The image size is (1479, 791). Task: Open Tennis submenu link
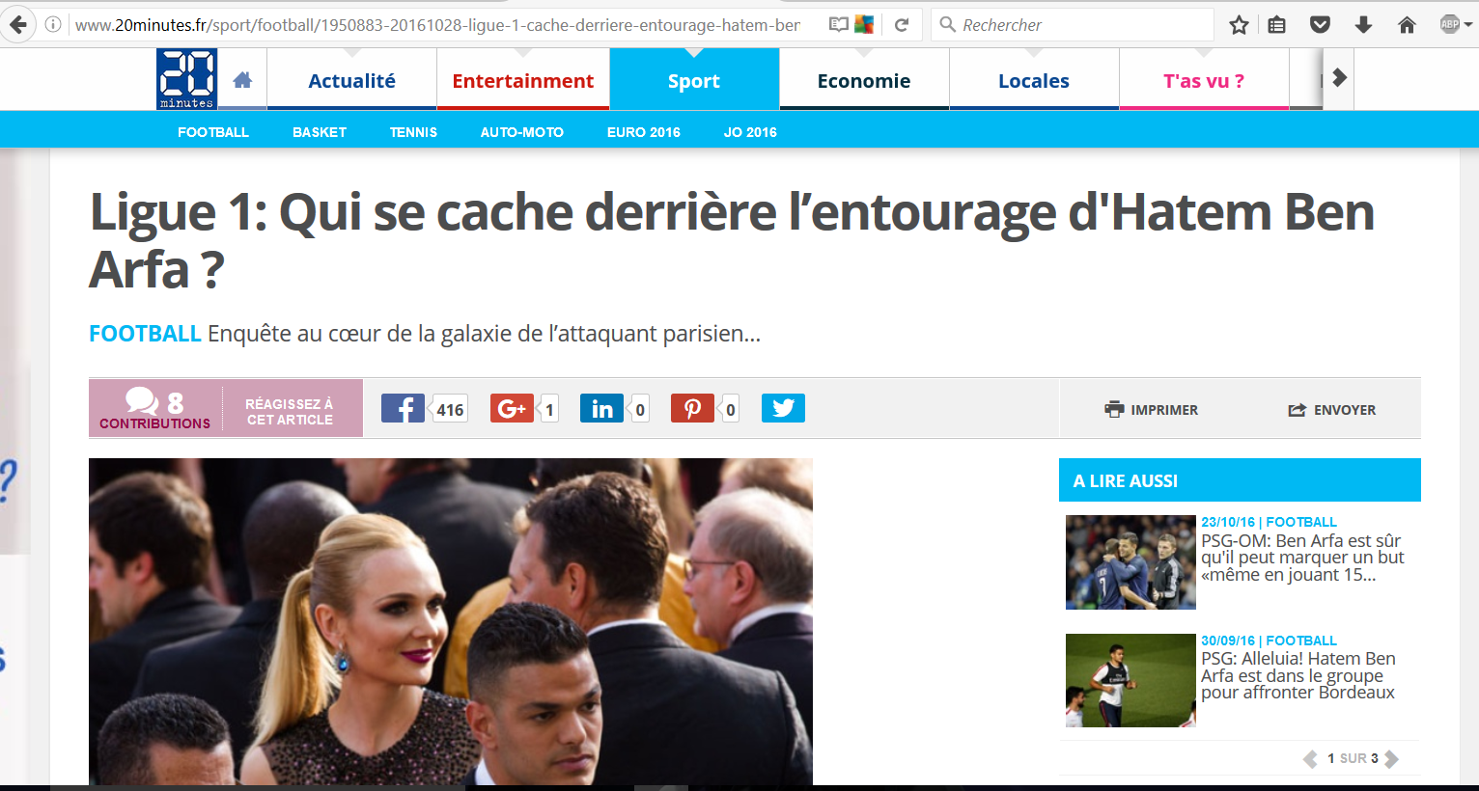pyautogui.click(x=413, y=132)
